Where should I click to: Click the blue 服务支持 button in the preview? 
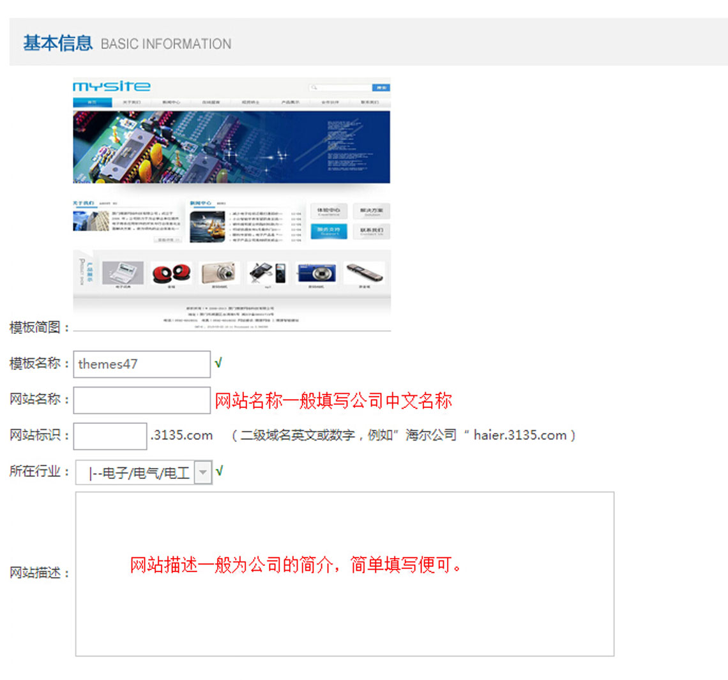(329, 230)
